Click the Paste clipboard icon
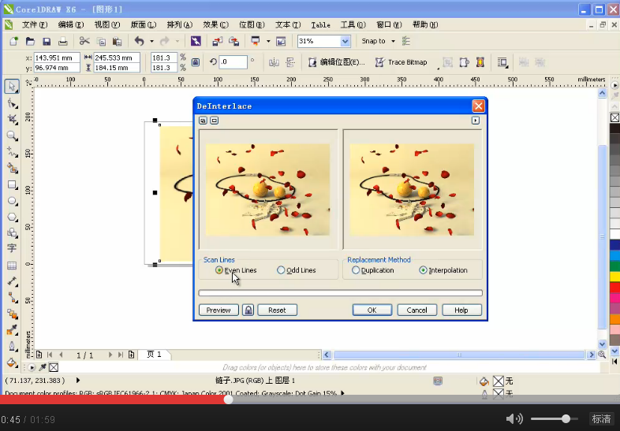Image resolution: width=620 pixels, height=431 pixels. [117, 41]
